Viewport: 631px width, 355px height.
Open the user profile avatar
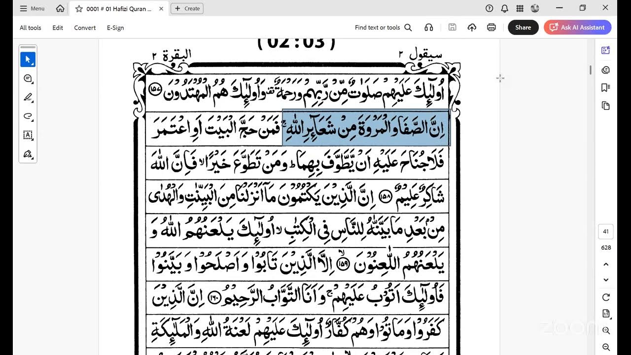click(535, 8)
